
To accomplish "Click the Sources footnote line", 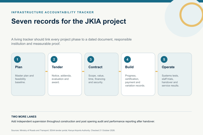I will [63, 130].
